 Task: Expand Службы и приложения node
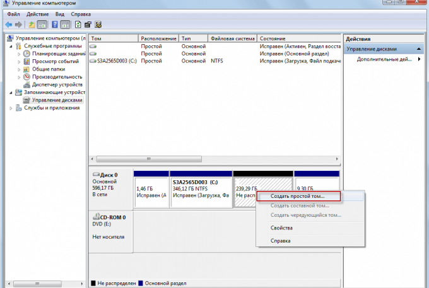[11, 108]
